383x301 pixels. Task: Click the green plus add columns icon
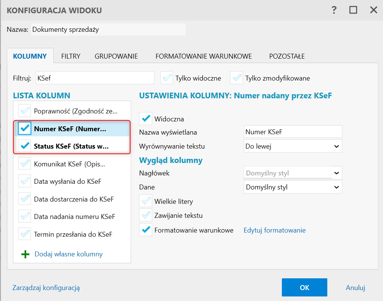pos(25,254)
